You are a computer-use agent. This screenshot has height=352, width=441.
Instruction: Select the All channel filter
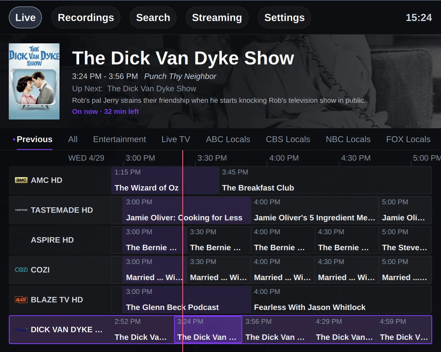[73, 139]
